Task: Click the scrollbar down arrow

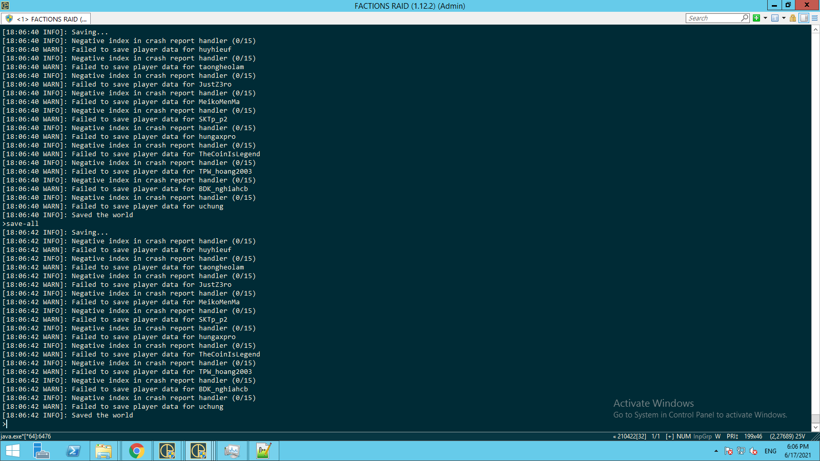Action: click(x=815, y=427)
